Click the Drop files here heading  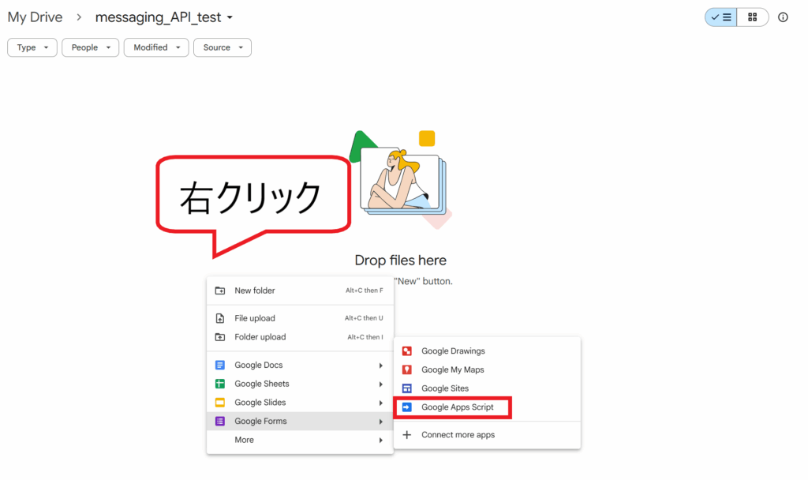pos(400,261)
